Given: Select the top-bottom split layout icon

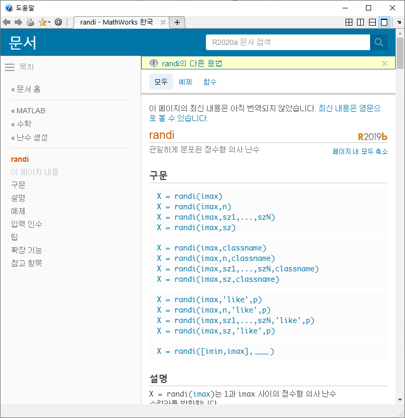Looking at the screenshot, I should 372,22.
